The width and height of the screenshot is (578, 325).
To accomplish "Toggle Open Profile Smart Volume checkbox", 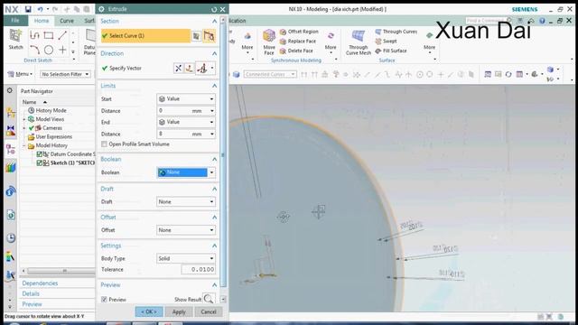I will pos(105,144).
